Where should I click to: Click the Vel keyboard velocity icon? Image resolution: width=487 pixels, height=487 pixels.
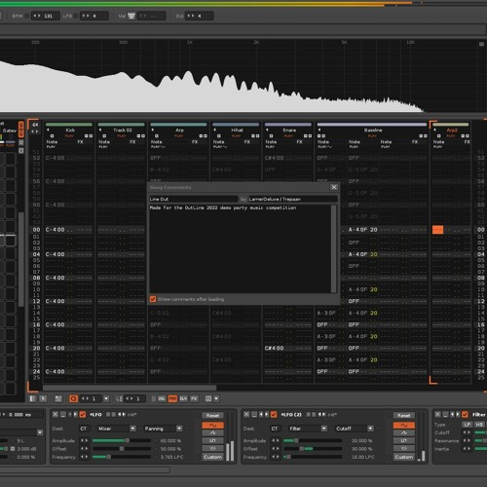pos(131,16)
